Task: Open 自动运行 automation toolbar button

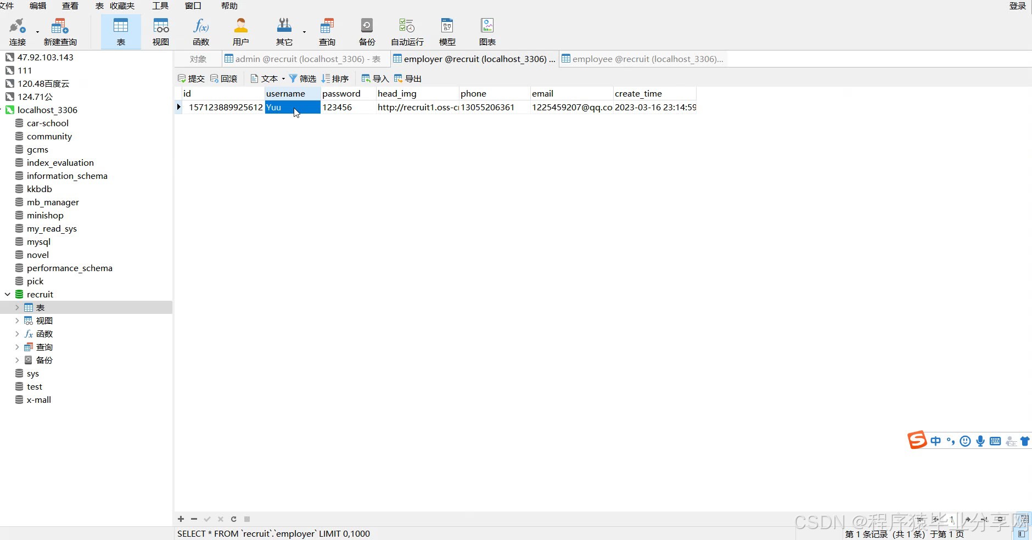Action: [x=407, y=32]
